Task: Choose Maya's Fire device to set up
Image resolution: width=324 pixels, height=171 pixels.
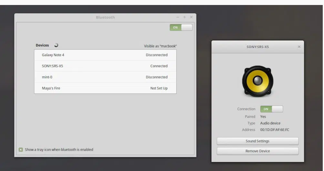Action: [105, 88]
